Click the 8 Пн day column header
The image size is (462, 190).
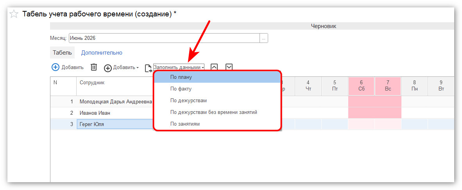pos(415,86)
